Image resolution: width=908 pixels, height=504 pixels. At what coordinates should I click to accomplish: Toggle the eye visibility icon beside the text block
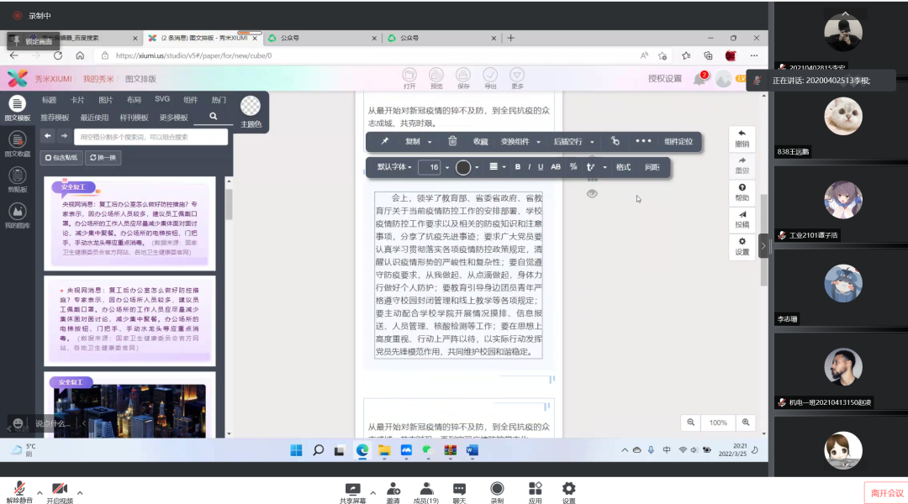(x=592, y=194)
